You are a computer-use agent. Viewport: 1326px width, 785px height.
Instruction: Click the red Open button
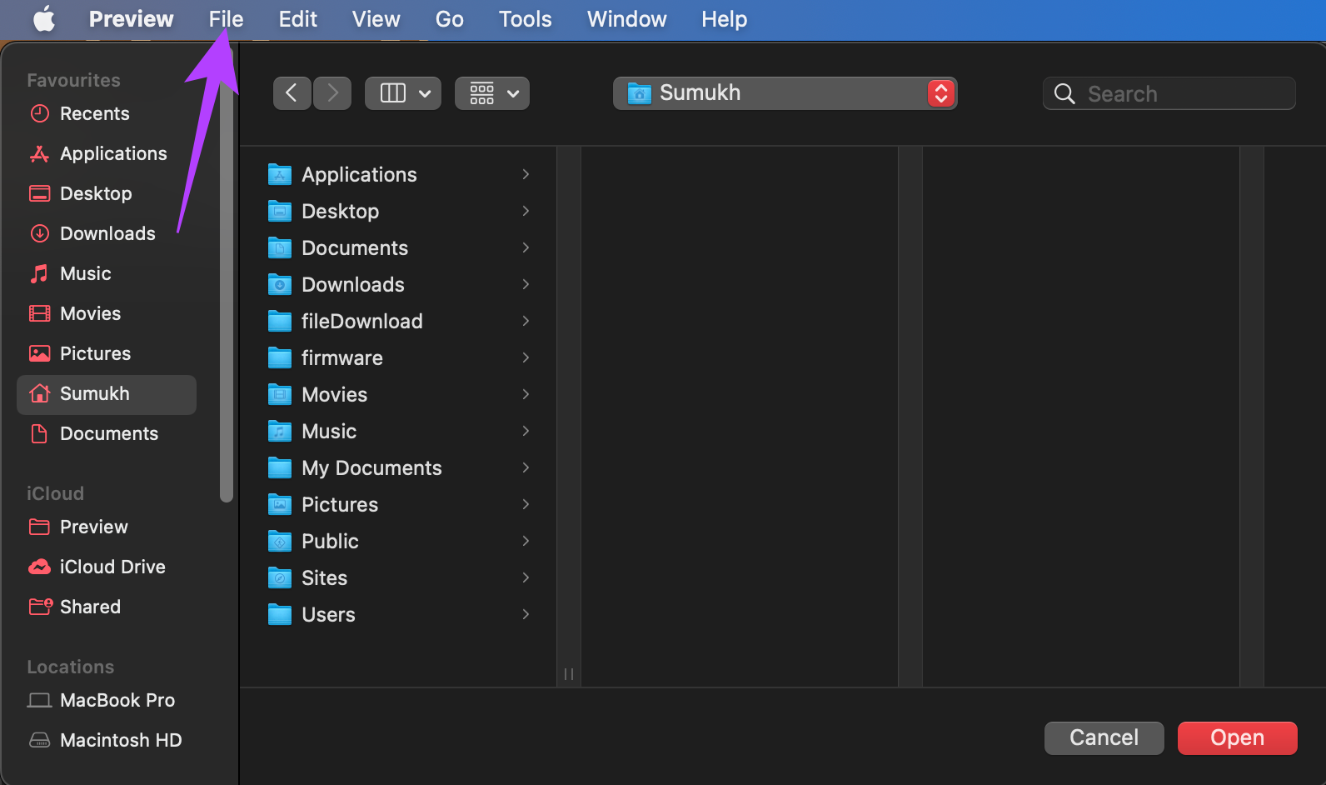[1237, 738]
